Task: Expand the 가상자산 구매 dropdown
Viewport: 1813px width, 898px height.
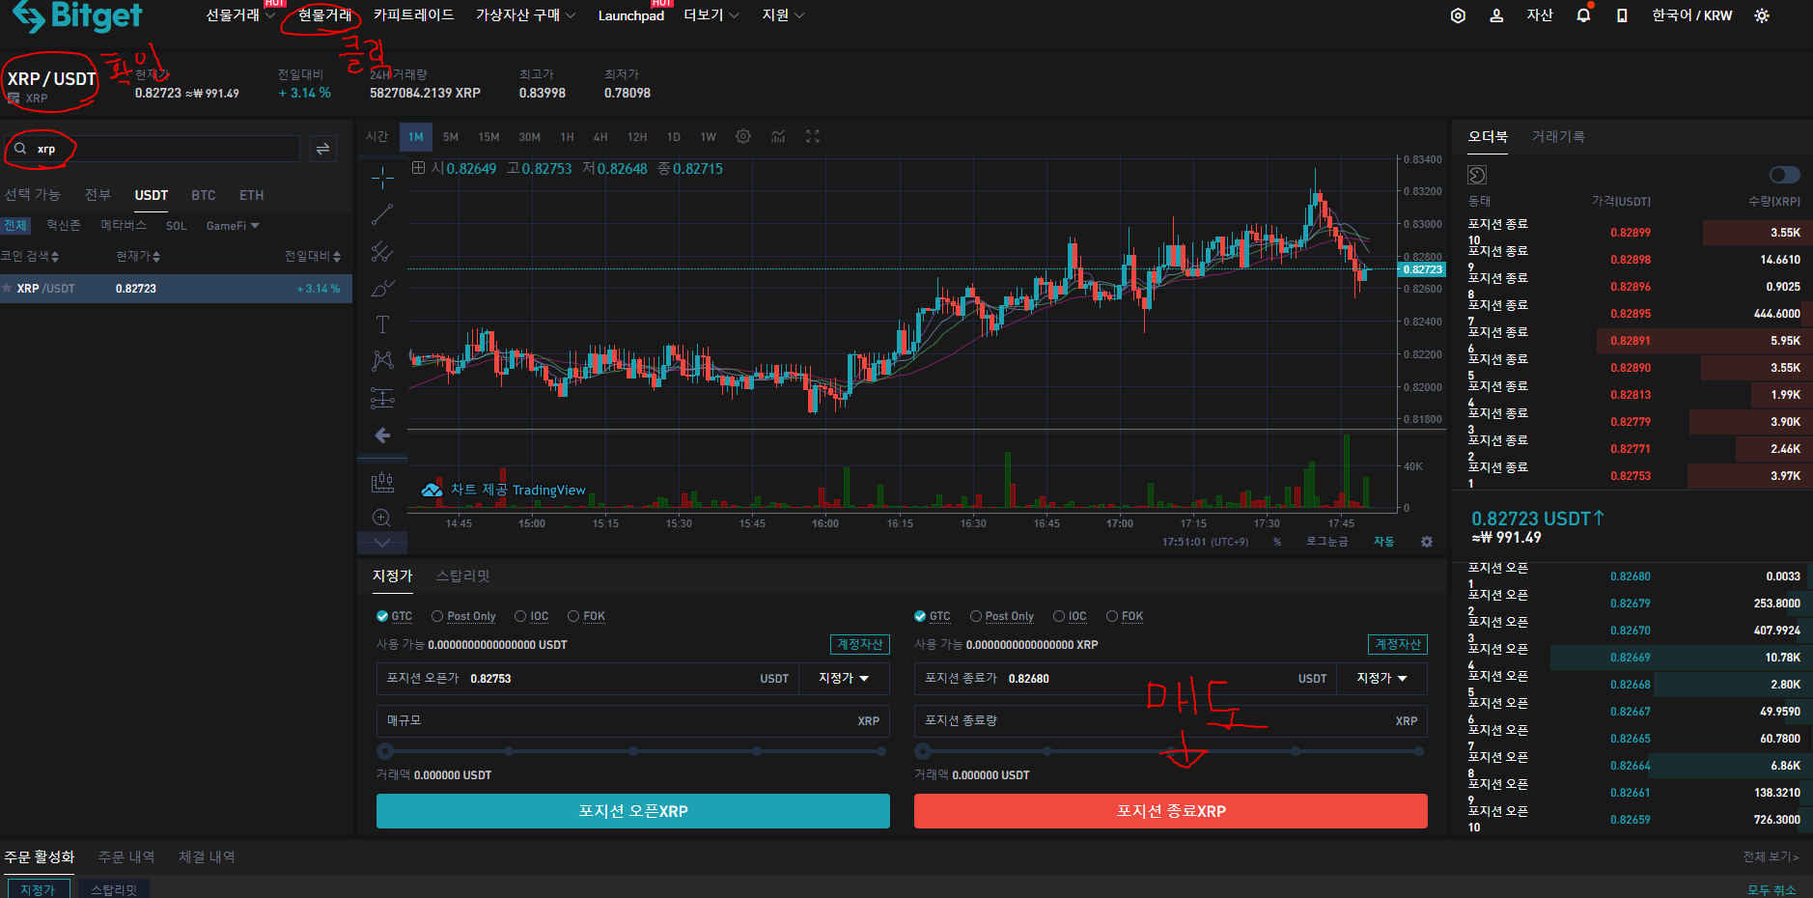Action: (x=525, y=15)
